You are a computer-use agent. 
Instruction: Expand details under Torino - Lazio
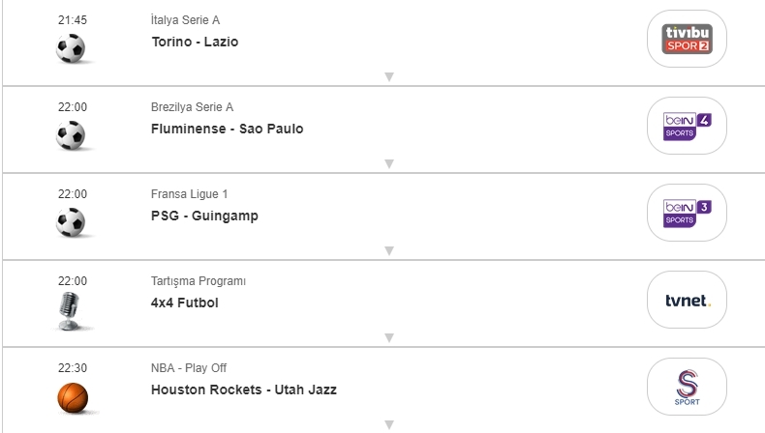388,76
